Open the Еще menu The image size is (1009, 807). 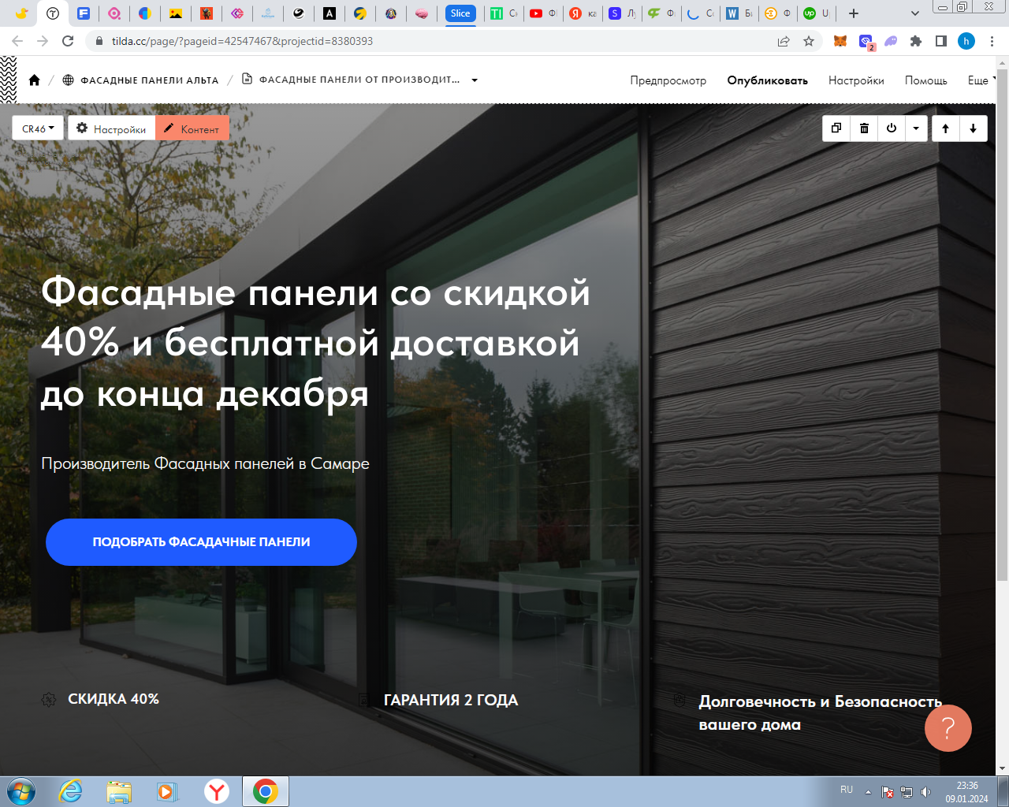coord(980,80)
